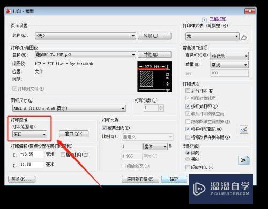Click the Y offset input field
This screenshot has width=268, height=209.
click(x=32, y=165)
